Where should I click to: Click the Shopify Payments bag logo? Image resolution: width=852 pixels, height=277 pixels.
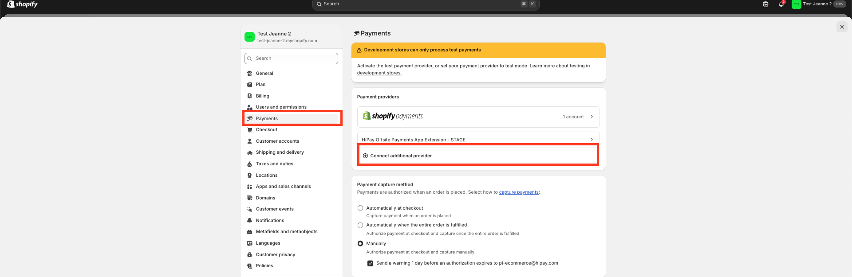(x=367, y=116)
